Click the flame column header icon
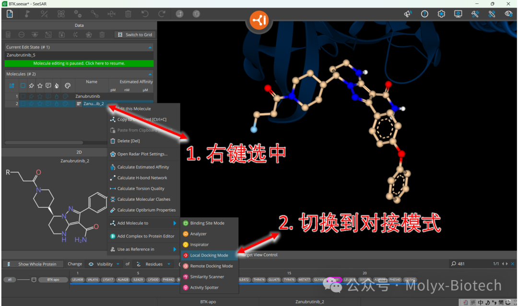Viewport: 518px width, 306px height. [57, 86]
